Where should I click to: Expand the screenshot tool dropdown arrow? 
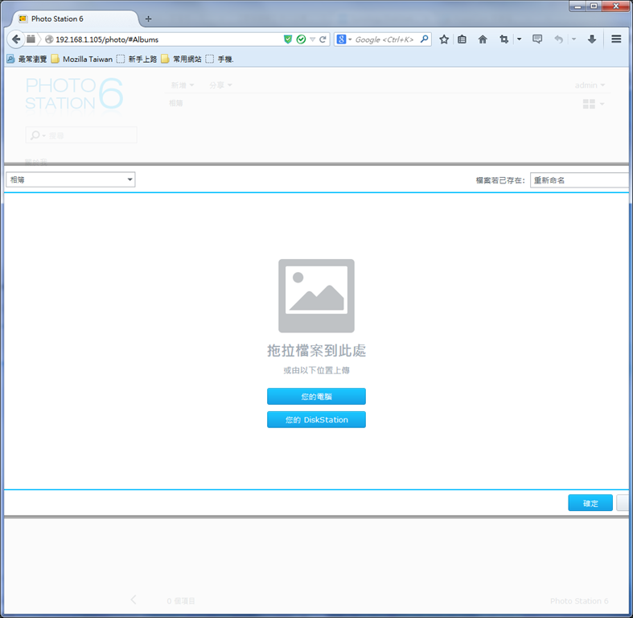[x=519, y=39]
